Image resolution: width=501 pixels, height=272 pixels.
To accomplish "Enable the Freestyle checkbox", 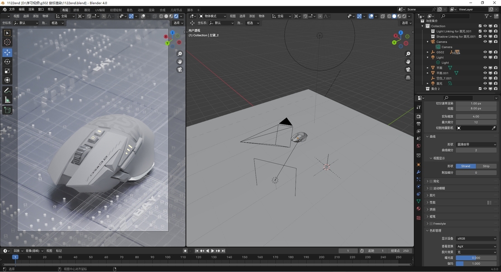I will (431, 223).
